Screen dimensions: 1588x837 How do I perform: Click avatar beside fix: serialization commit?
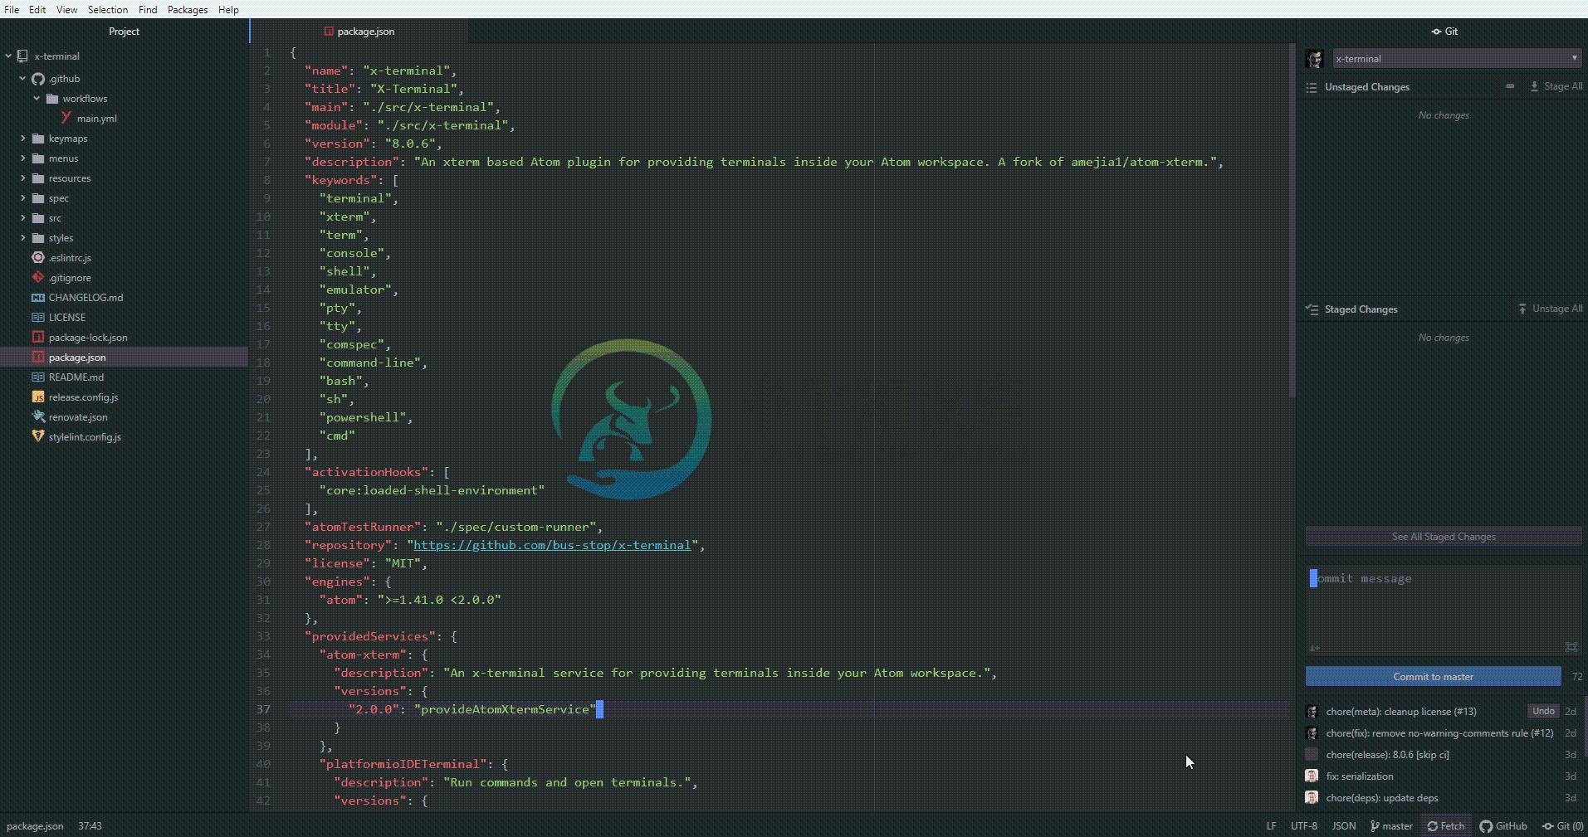[x=1312, y=776]
